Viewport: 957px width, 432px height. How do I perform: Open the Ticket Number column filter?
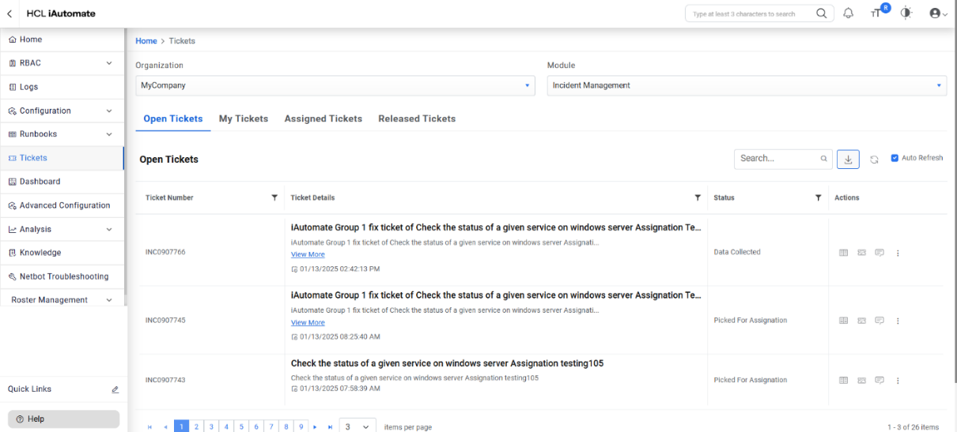coord(274,197)
